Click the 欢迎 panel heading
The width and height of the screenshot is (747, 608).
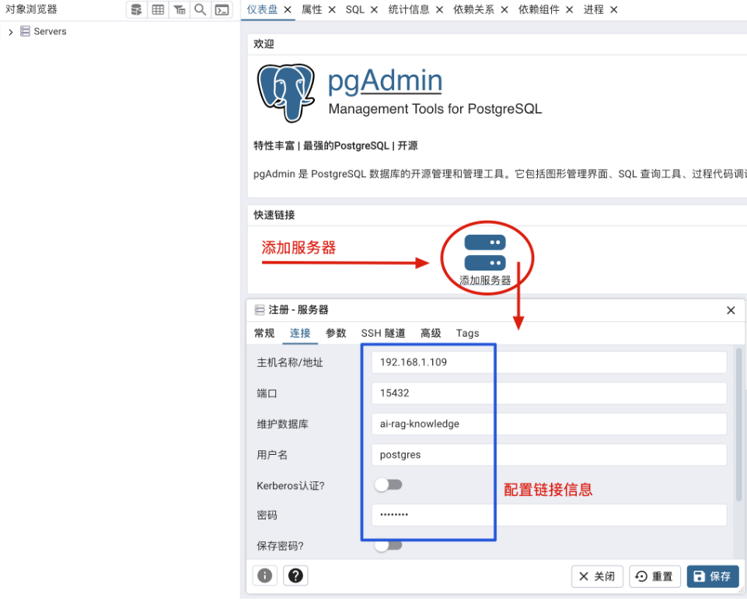(264, 44)
